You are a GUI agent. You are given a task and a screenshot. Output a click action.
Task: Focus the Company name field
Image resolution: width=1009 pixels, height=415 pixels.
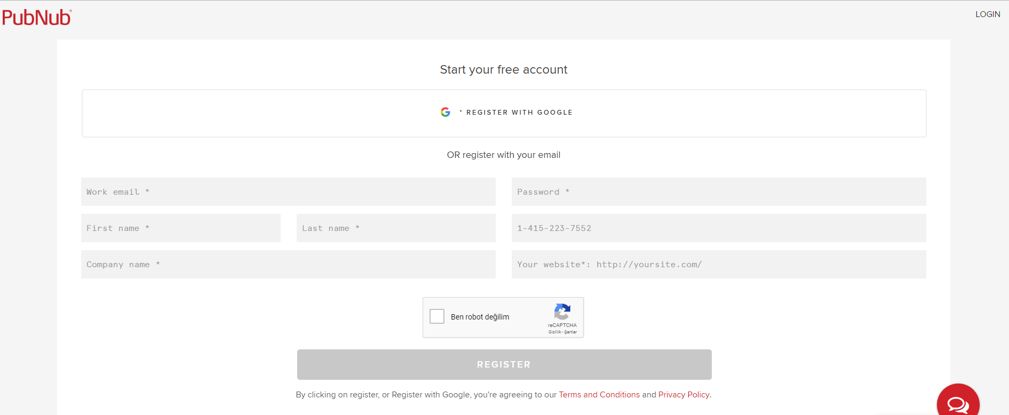[x=288, y=265]
